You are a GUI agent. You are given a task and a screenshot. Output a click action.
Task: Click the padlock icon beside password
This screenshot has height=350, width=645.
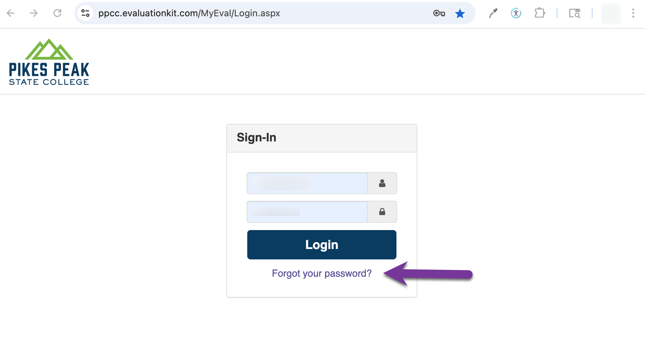point(382,212)
